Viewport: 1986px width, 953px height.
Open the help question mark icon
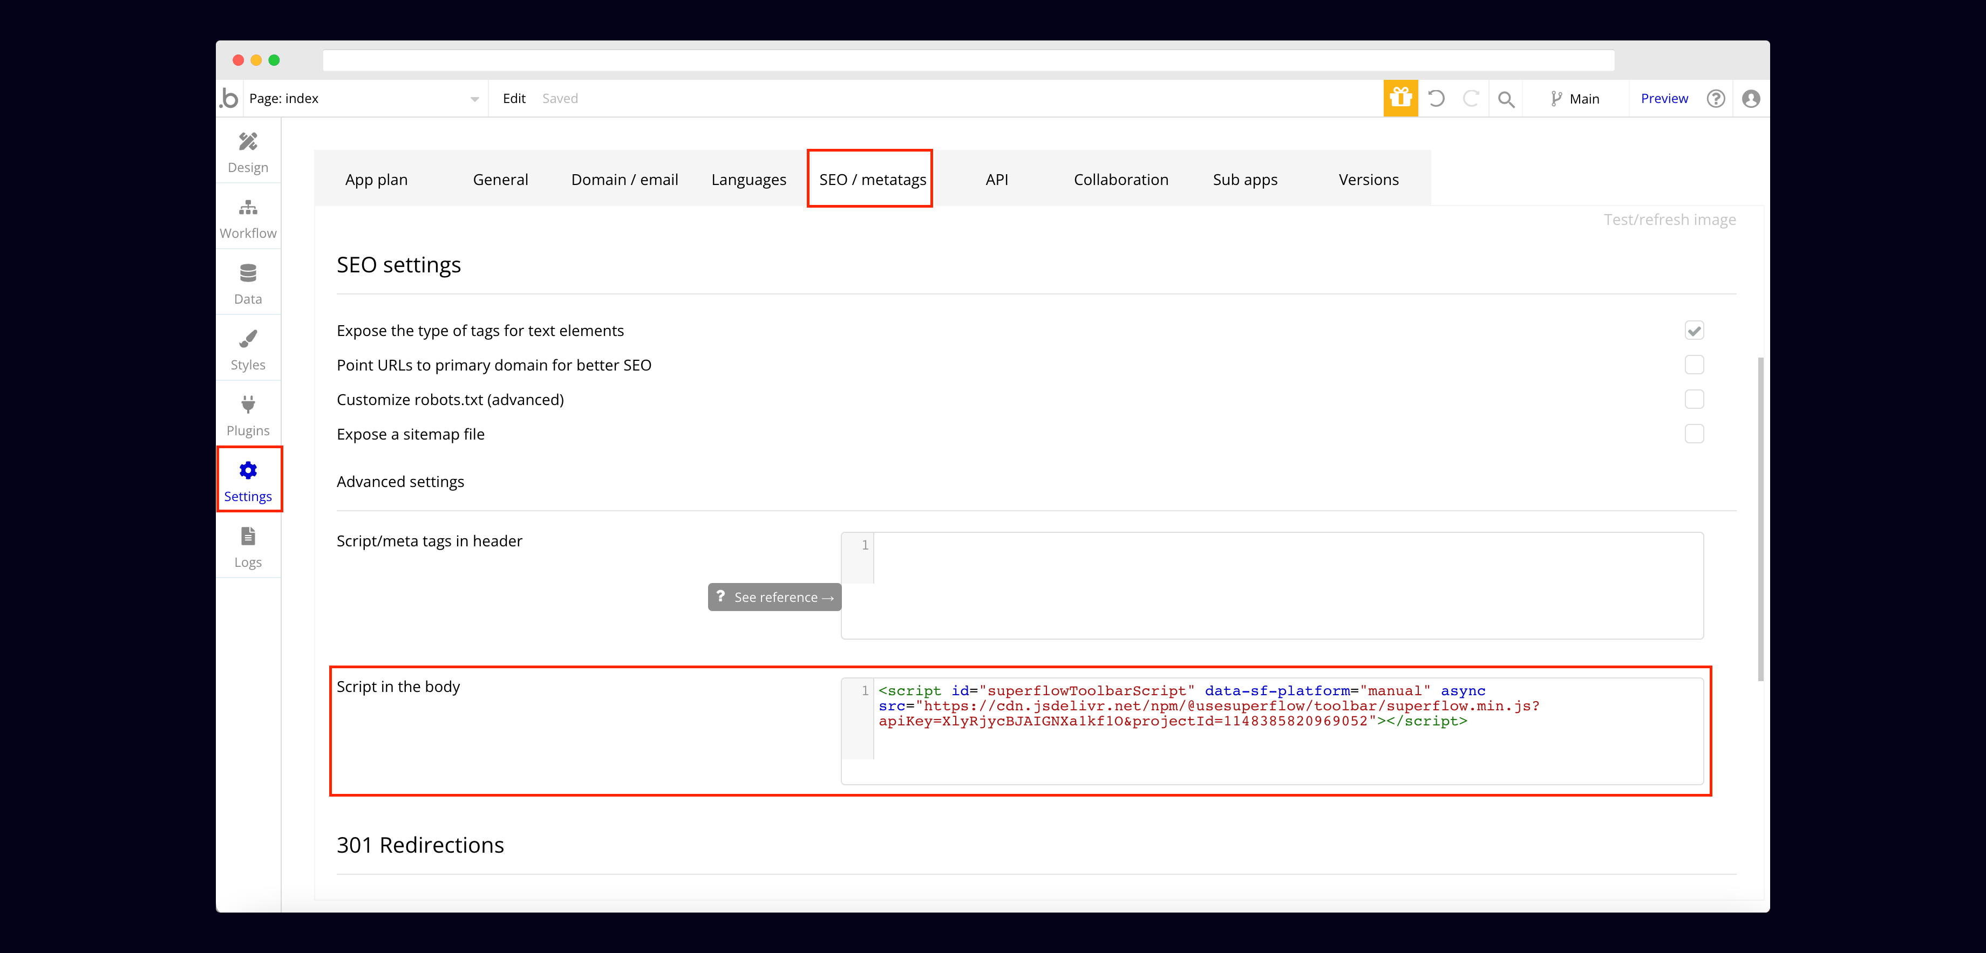coord(1716,99)
